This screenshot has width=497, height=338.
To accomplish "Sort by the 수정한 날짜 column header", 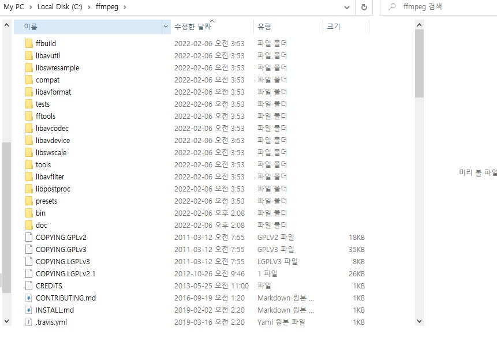I will click(212, 27).
